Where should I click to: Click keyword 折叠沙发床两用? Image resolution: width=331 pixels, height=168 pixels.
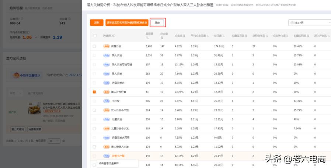121,138
